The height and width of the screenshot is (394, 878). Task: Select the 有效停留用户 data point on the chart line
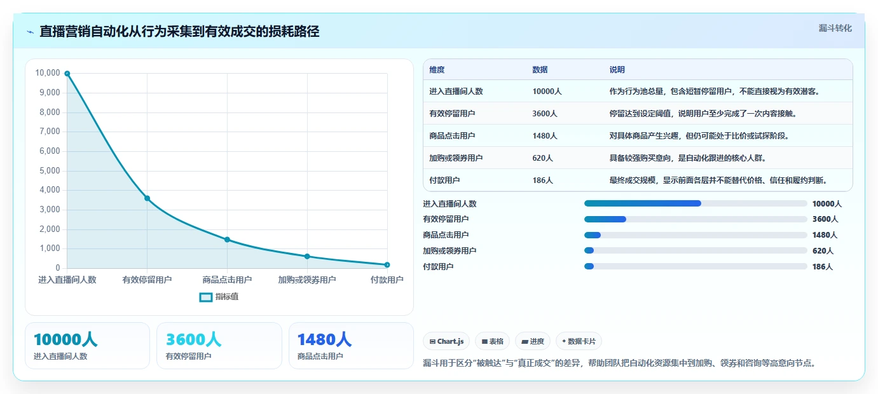pos(147,198)
